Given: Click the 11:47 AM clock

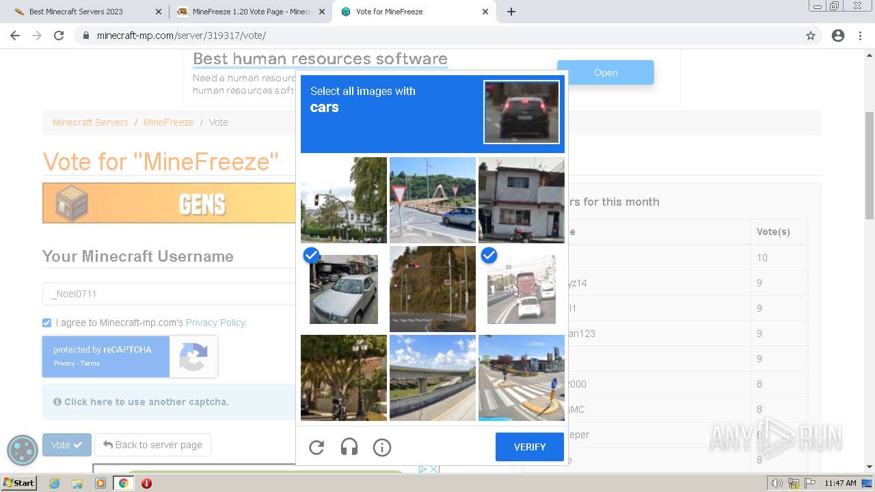Looking at the screenshot, I should (840, 483).
